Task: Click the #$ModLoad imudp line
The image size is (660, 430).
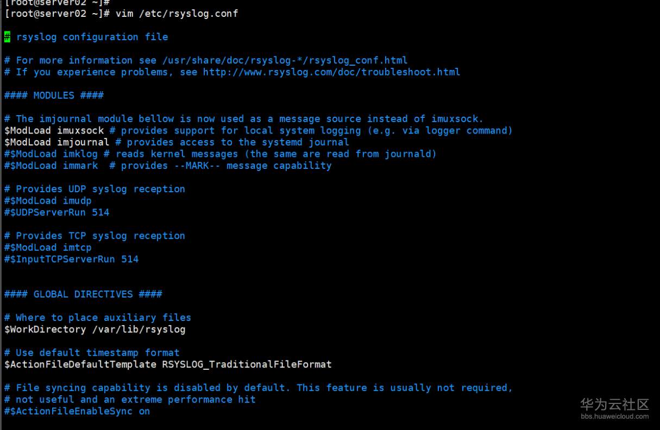Action: pos(48,201)
